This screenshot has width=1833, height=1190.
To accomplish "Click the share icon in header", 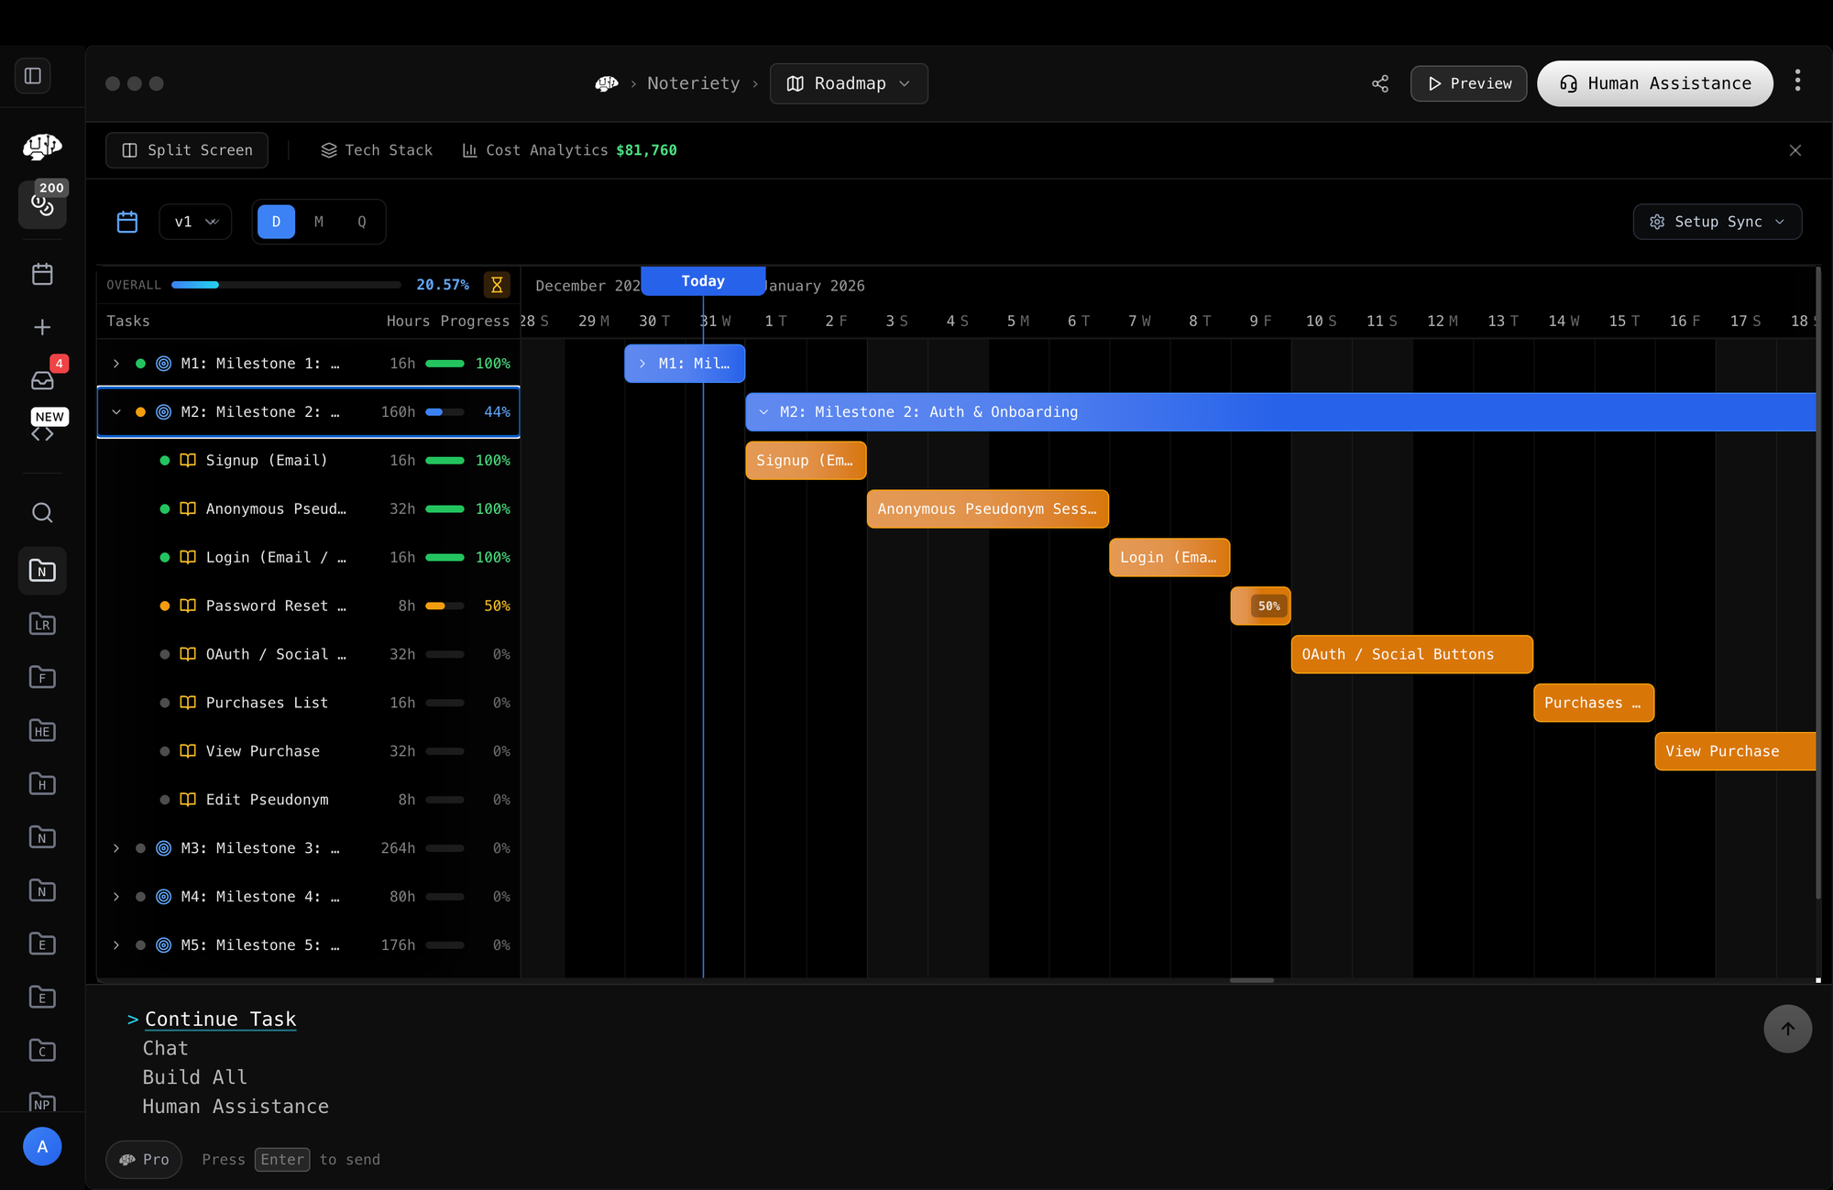I will tap(1379, 83).
